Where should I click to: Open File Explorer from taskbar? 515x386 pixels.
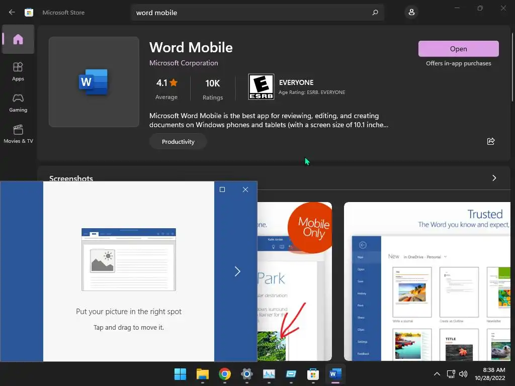(203, 374)
